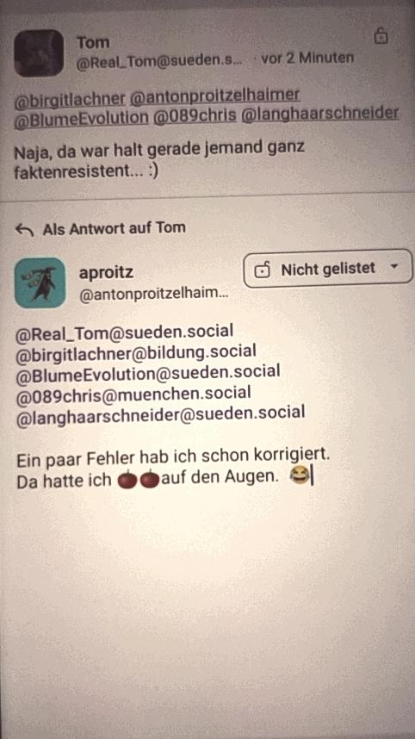Viewport: 415px width, 739px height.
Task: Tap the unlocked padlock icon on Tom's post
Action: tap(381, 36)
